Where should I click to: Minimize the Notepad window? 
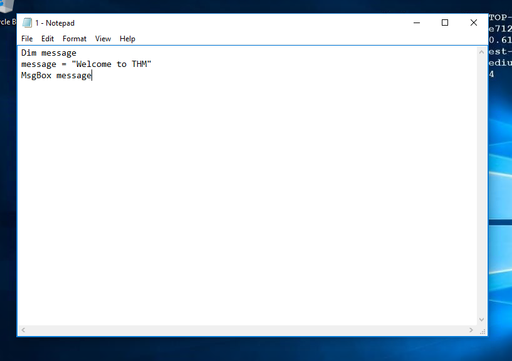pos(417,23)
